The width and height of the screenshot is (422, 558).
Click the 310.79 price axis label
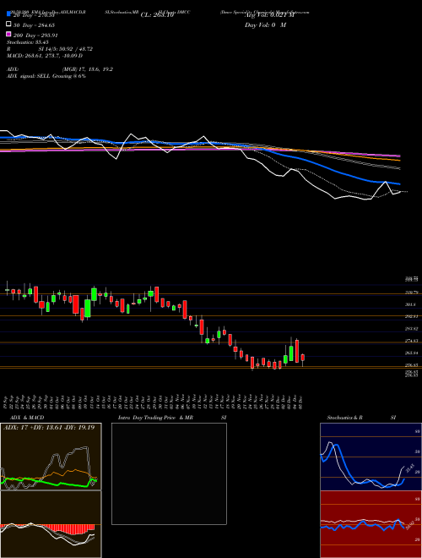pyautogui.click(x=412, y=293)
